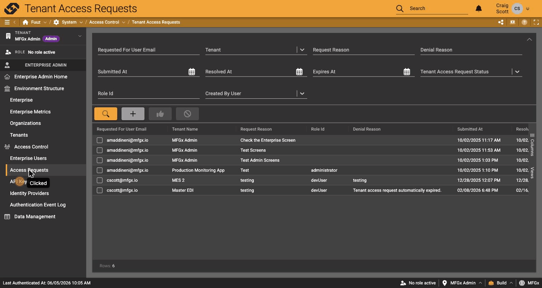Open the Columns side panel

532,145
